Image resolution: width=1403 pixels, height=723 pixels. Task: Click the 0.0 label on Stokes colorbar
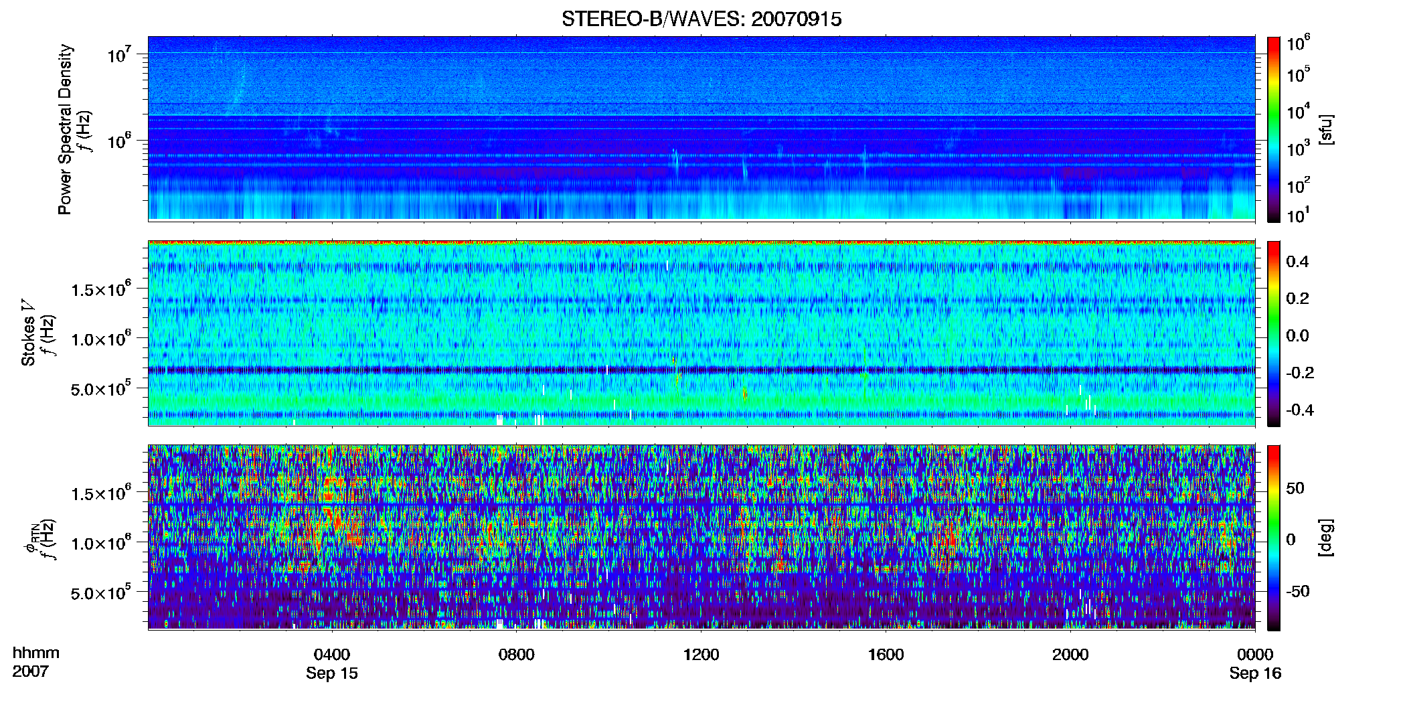pyautogui.click(x=1297, y=335)
